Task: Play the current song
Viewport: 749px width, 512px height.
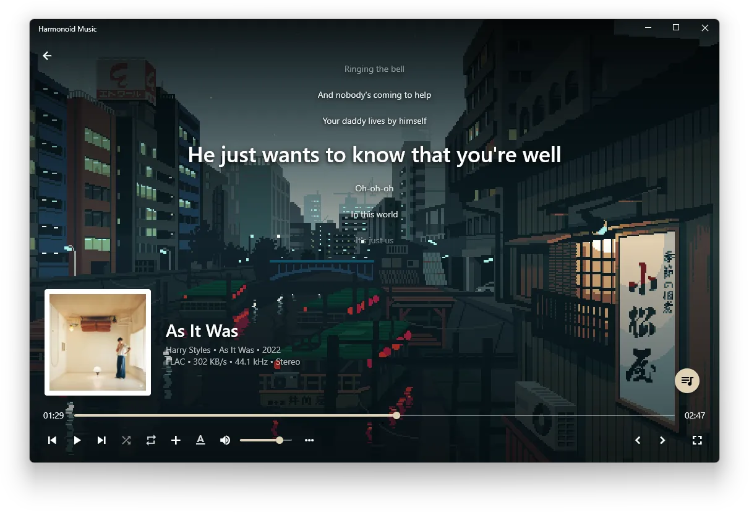Action: click(x=77, y=440)
